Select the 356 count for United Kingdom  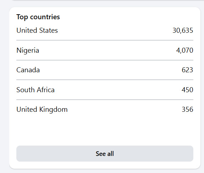(187, 109)
